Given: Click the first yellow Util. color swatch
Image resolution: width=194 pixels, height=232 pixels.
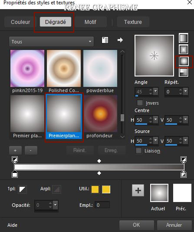Looking at the screenshot, I should (x=95, y=189).
